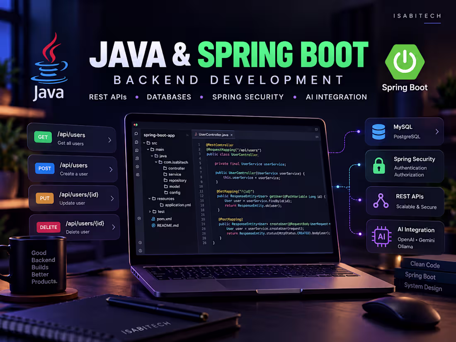Collapse the com.isabitech package chevron
Screen dimensions: 456x342
tap(156, 162)
